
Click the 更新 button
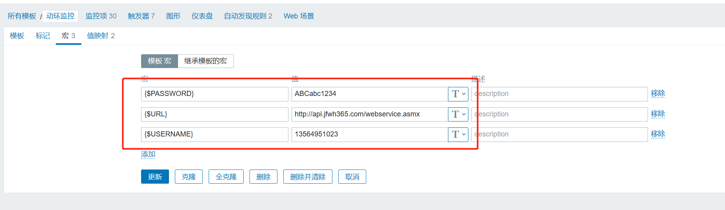[x=155, y=177]
